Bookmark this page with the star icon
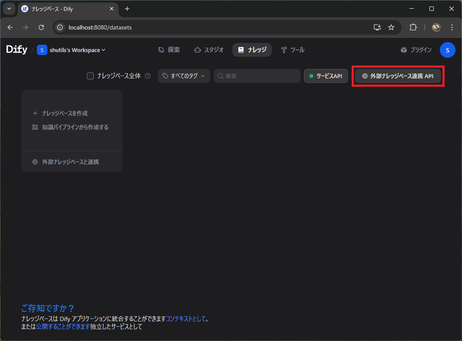The height and width of the screenshot is (341, 462). [391, 27]
